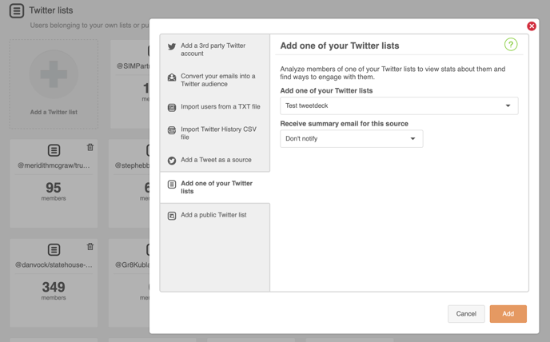Image resolution: width=550 pixels, height=342 pixels.
Task: Click the Tweet source circular bird icon
Action: pyautogui.click(x=172, y=161)
